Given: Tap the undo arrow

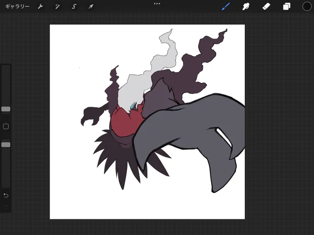Looking at the screenshot, I should click(6, 195).
